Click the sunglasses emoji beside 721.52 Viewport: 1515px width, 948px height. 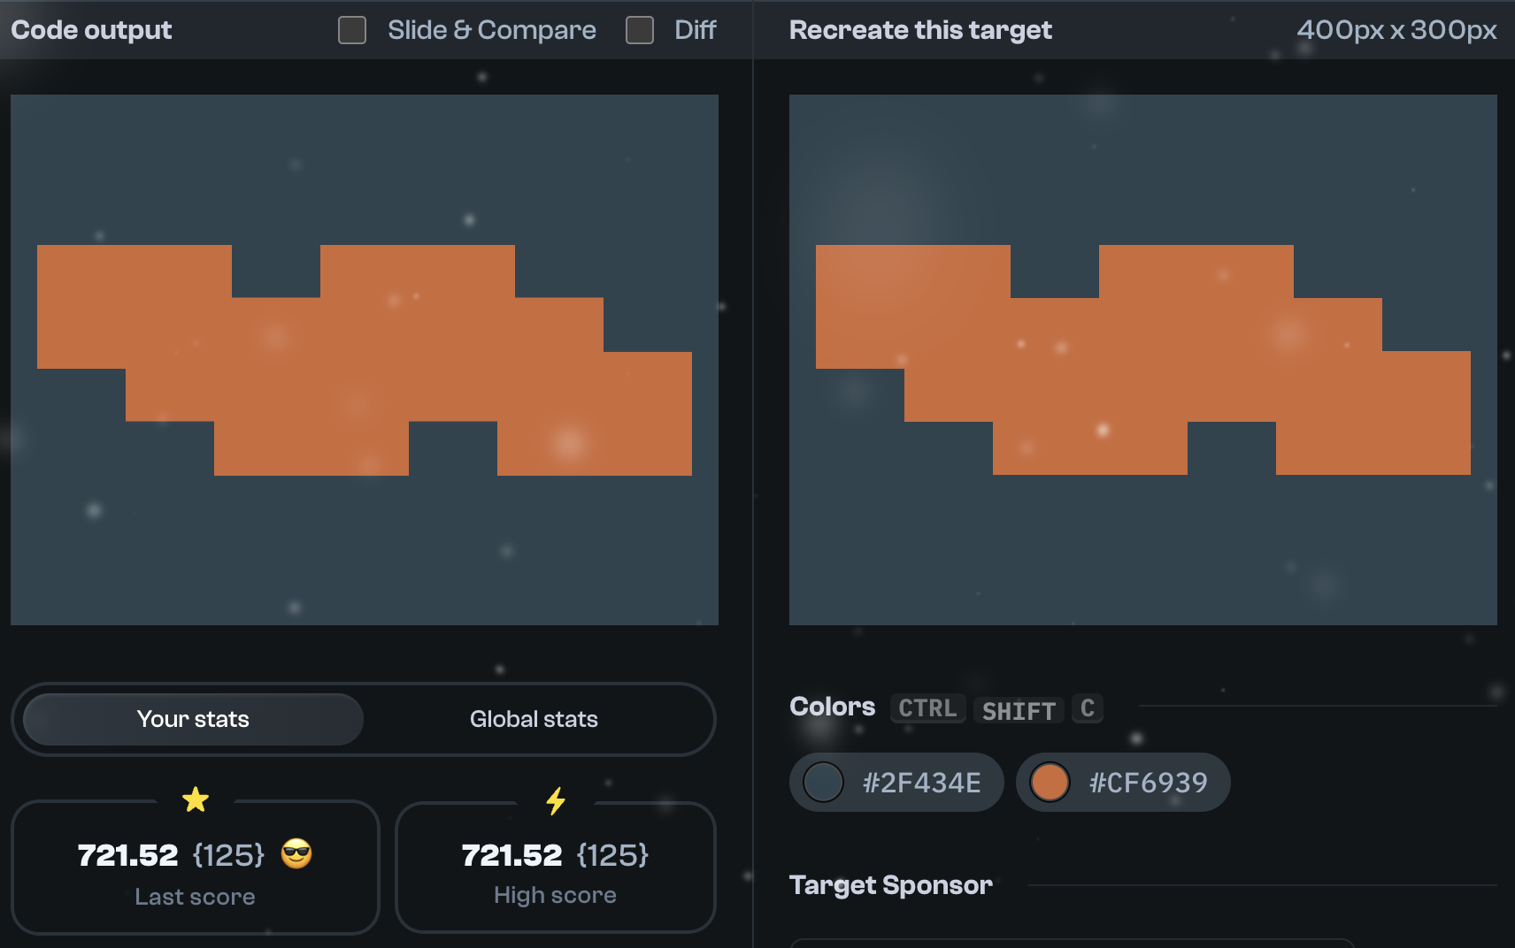tap(296, 854)
